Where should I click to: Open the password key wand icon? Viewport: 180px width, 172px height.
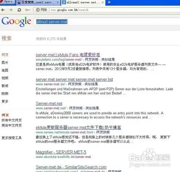pos(27,10)
